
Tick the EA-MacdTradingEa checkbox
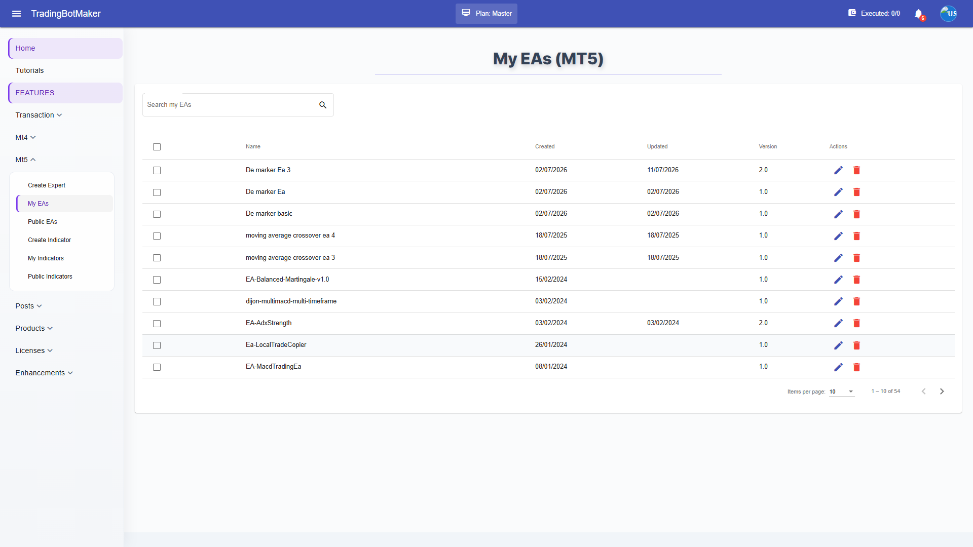click(x=157, y=367)
